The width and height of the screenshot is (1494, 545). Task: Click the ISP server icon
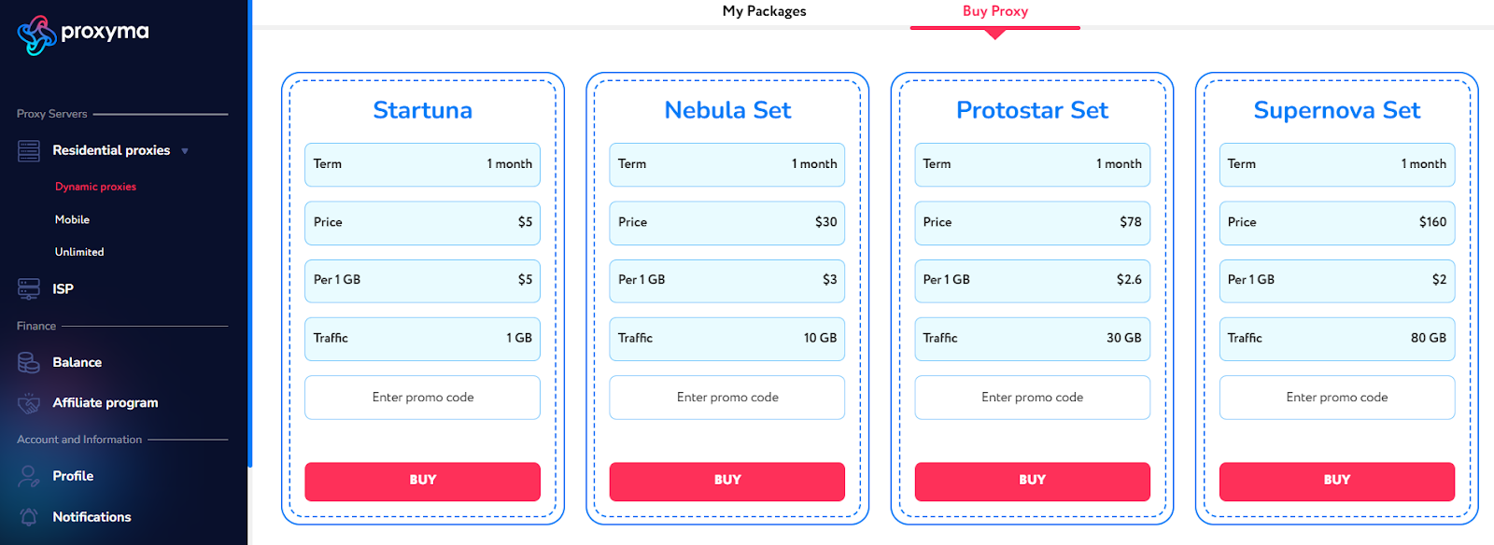tap(29, 288)
